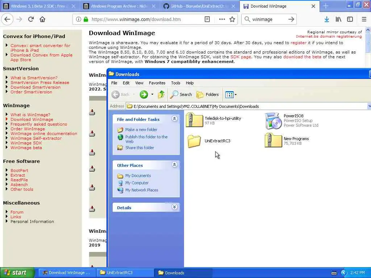Image resolution: width=371 pixels, height=278 pixels.
Task: Switch to the GitHub UniExtract2 tab
Action: click(x=199, y=6)
